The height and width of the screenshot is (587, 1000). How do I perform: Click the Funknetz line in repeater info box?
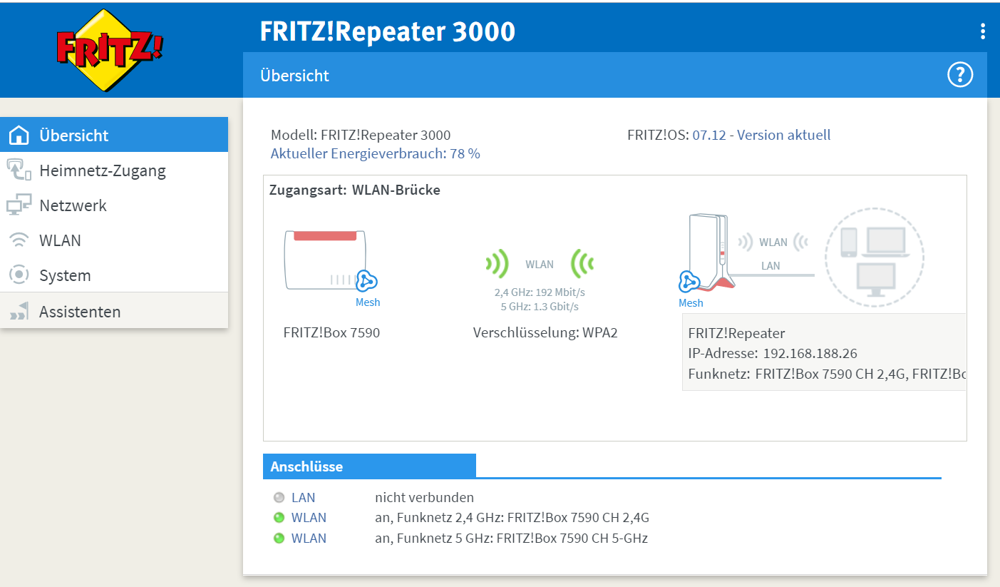coord(827,374)
